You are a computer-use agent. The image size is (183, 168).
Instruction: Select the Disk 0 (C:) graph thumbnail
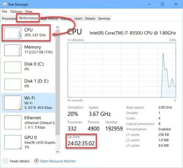(x=13, y=67)
